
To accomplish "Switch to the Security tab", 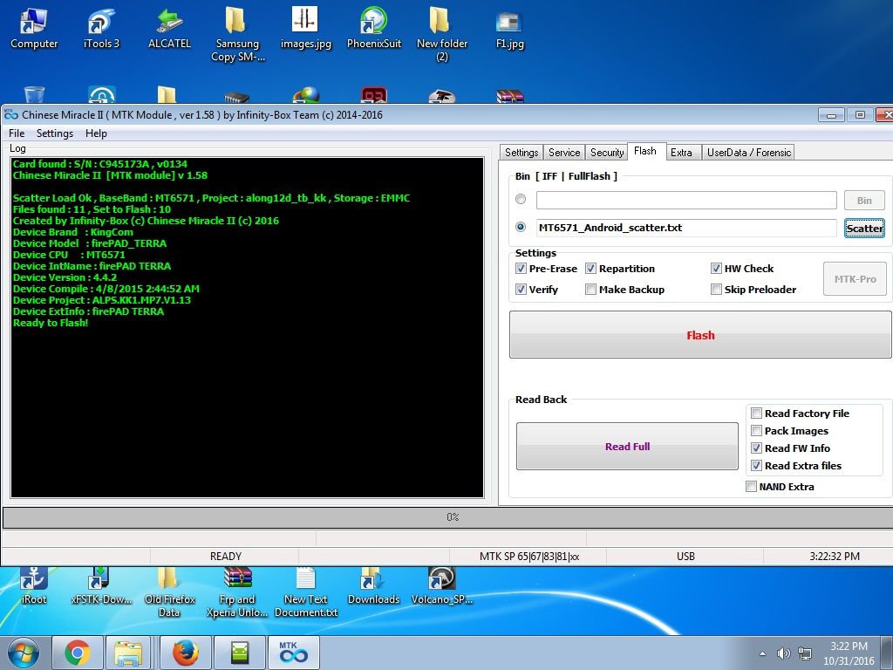I will pyautogui.click(x=607, y=152).
